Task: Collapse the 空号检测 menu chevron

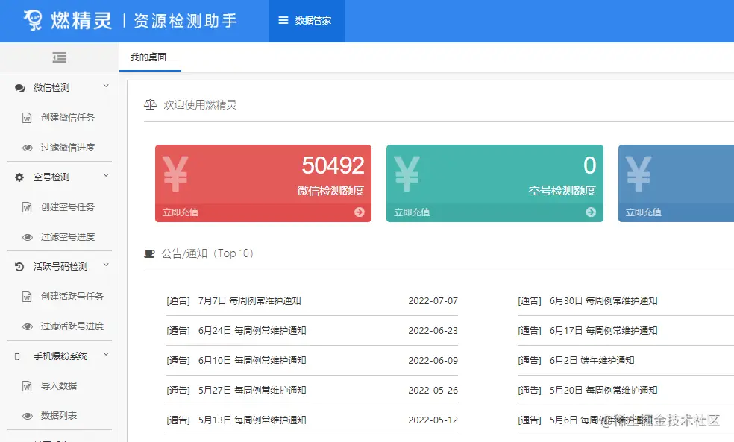Action: click(106, 175)
